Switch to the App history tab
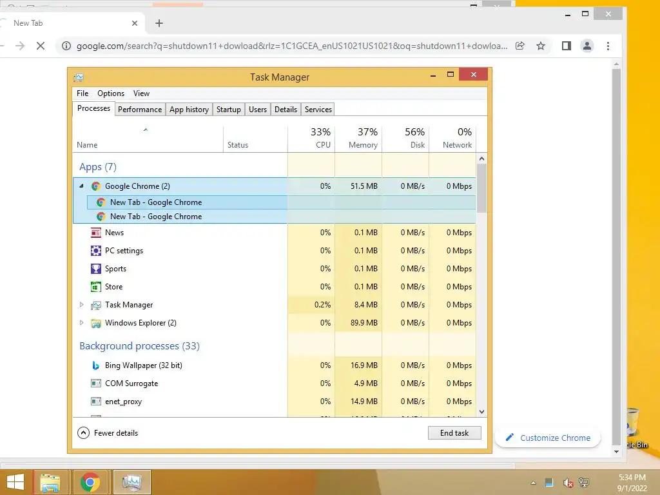This screenshot has width=660, height=495. [189, 110]
